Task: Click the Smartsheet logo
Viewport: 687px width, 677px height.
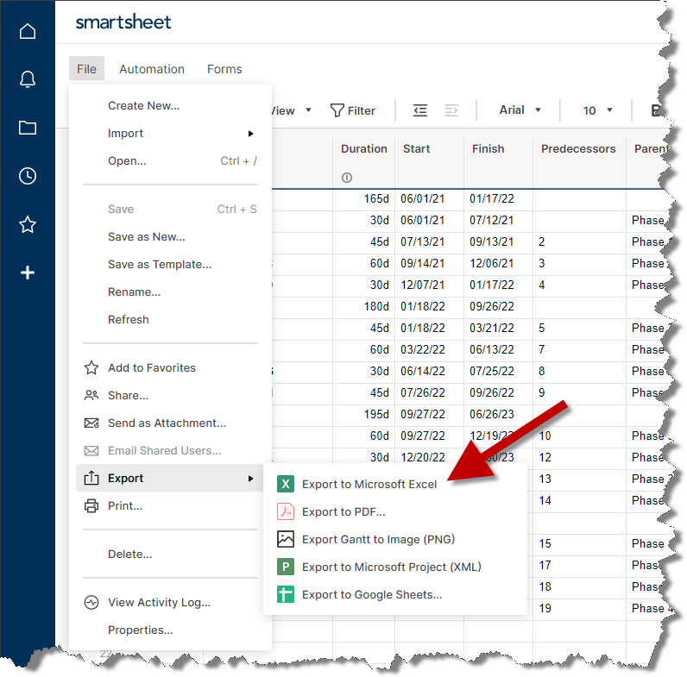Action: point(123,22)
